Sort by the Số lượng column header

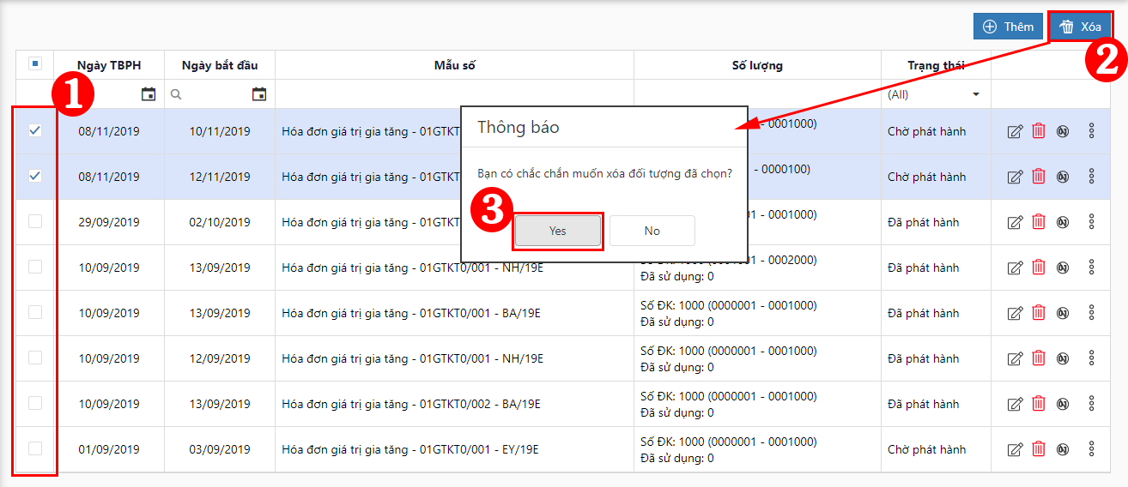click(756, 65)
